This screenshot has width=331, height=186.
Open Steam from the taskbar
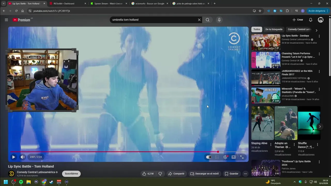pyautogui.click(x=51, y=182)
